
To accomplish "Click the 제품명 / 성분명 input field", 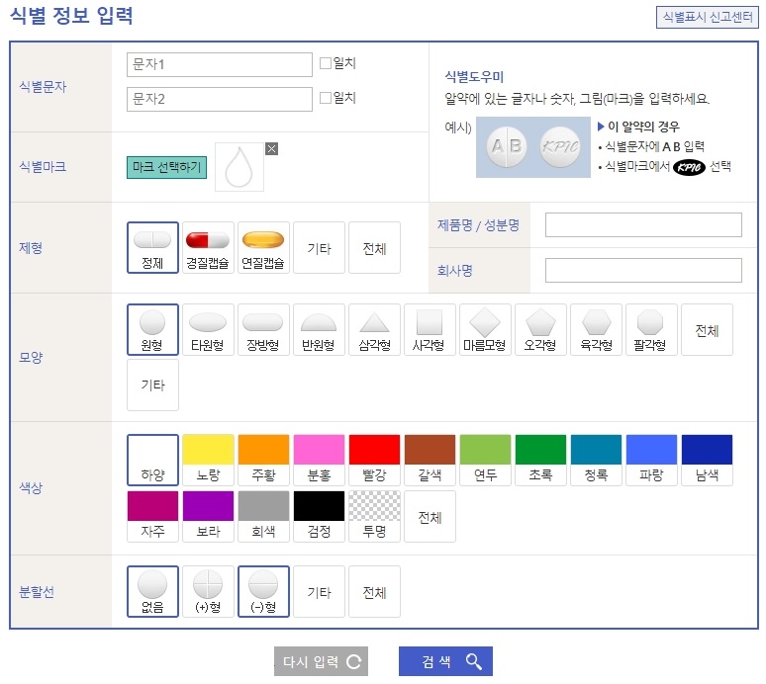I will click(643, 224).
